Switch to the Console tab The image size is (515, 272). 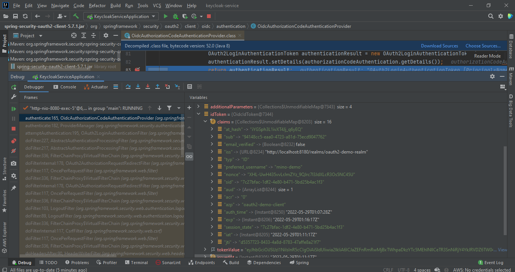(x=64, y=87)
